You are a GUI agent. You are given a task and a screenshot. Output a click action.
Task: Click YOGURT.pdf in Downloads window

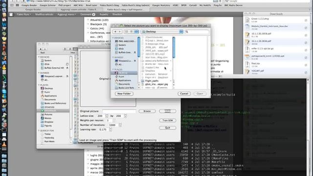(x=258, y=71)
